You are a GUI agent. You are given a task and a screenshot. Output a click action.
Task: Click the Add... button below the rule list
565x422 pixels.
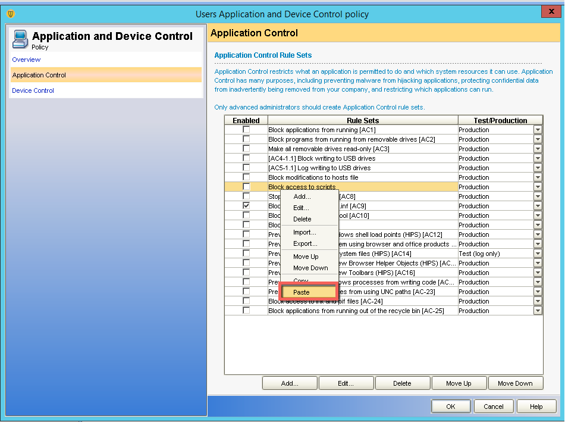point(289,383)
